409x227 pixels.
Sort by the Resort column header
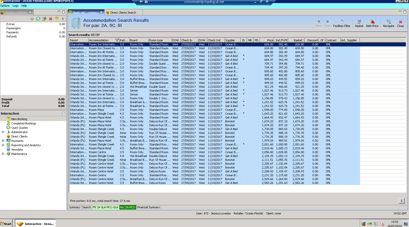[x=79, y=40]
